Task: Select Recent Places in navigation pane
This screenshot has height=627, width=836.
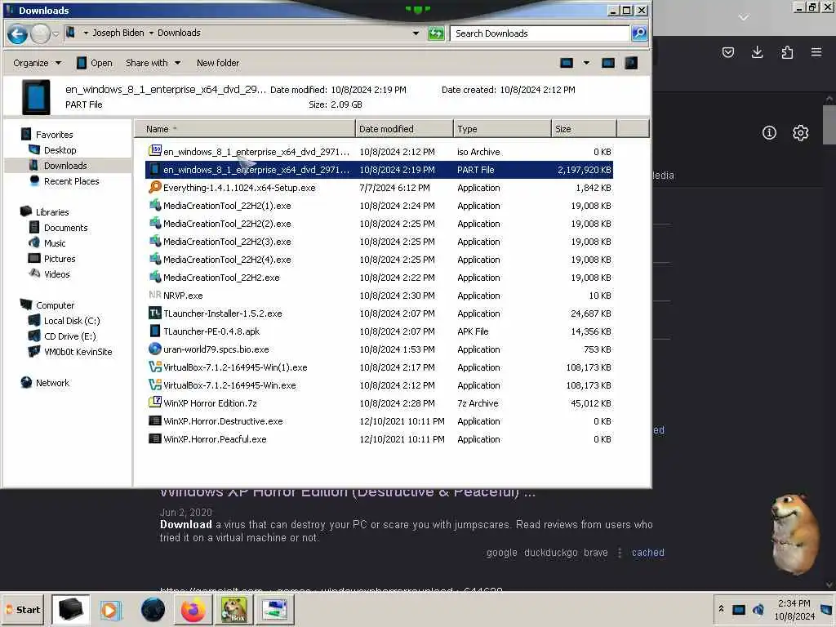Action: (x=72, y=181)
